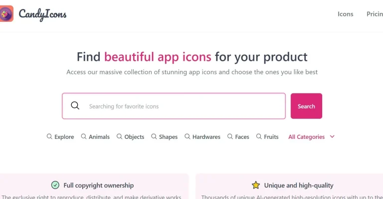The width and height of the screenshot is (383, 199).
Task: Click the yellow star quality icon
Action: pos(256,185)
